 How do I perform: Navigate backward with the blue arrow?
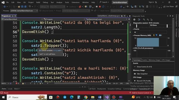tap(4, 7)
